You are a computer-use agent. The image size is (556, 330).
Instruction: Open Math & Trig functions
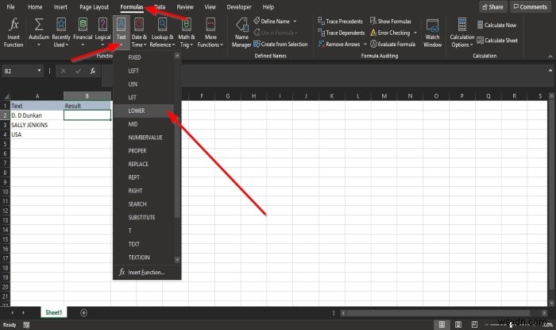(186, 32)
